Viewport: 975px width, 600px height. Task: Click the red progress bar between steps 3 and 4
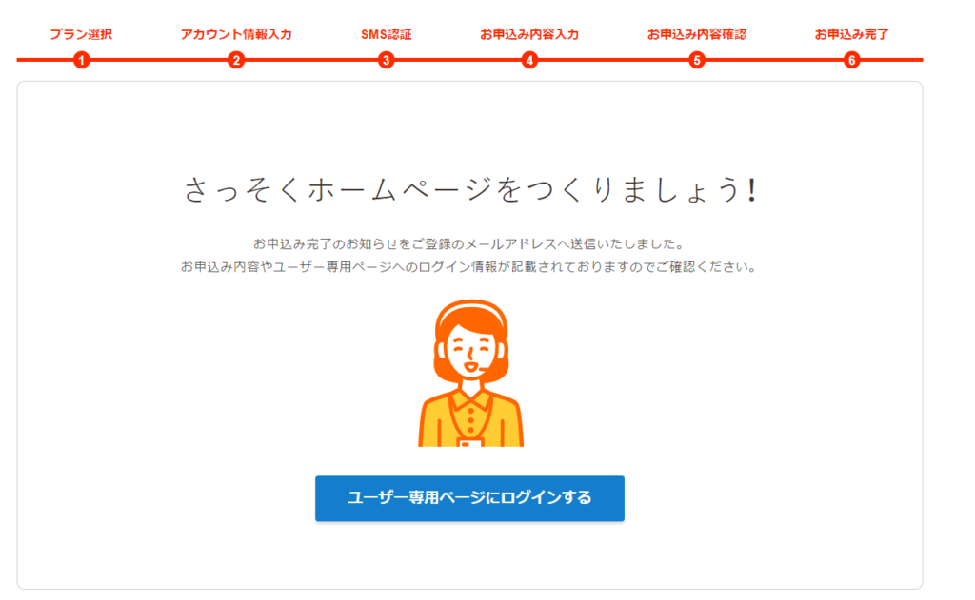458,60
